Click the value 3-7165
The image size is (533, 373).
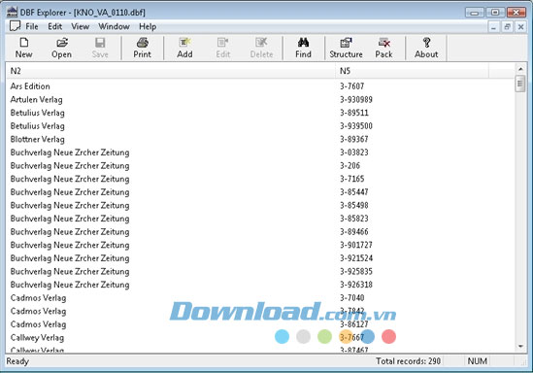click(351, 179)
